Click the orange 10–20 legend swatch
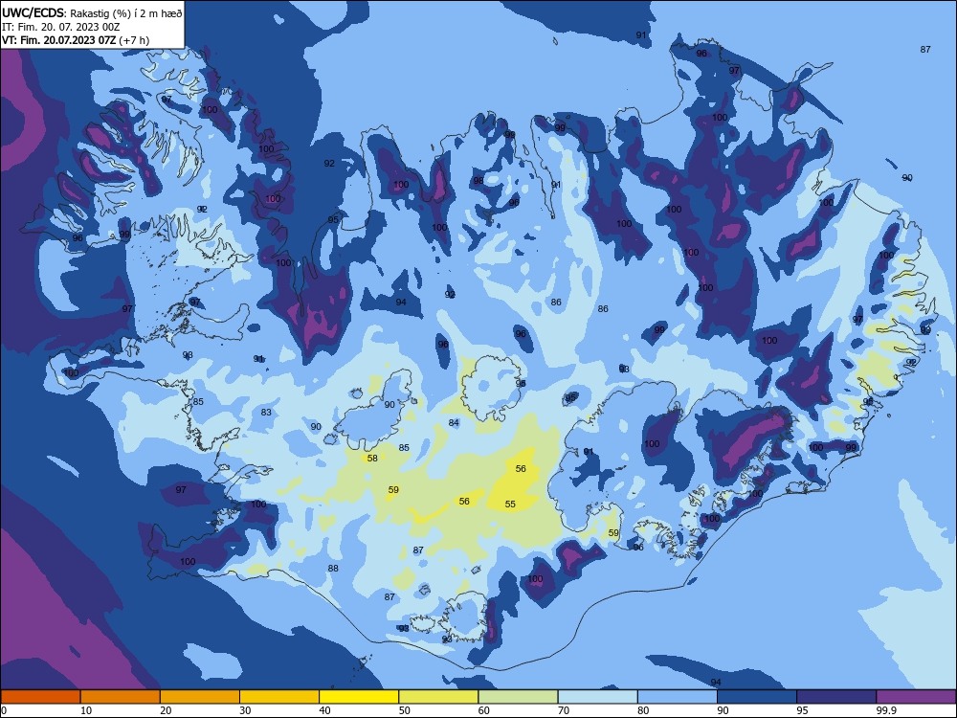957x718 pixels. pos(121,697)
